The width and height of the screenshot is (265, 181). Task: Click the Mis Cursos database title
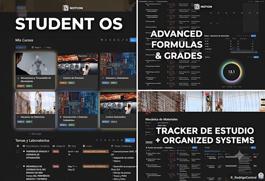24,40
